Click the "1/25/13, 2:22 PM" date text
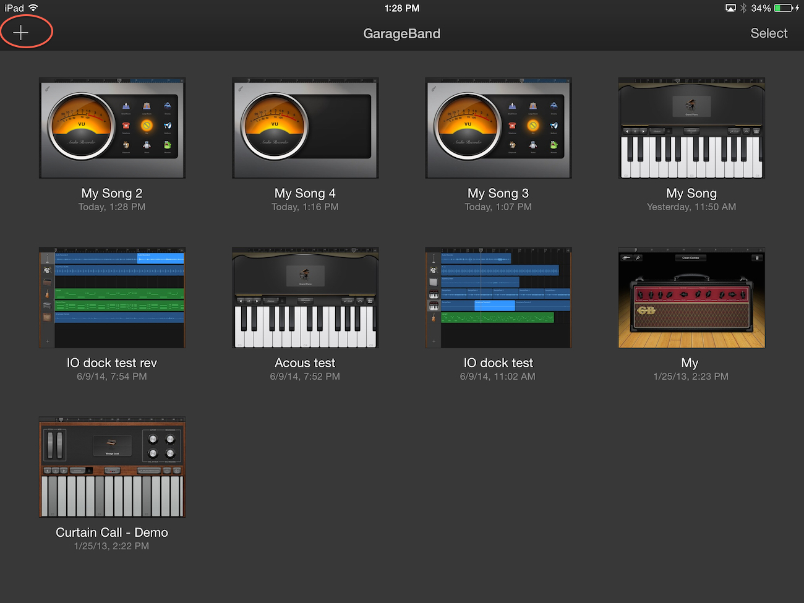This screenshot has width=804, height=603. pyautogui.click(x=111, y=546)
